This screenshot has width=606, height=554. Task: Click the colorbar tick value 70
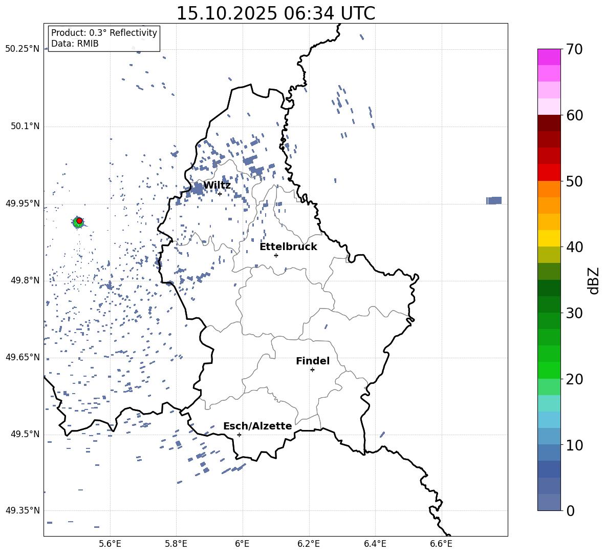tap(574, 49)
